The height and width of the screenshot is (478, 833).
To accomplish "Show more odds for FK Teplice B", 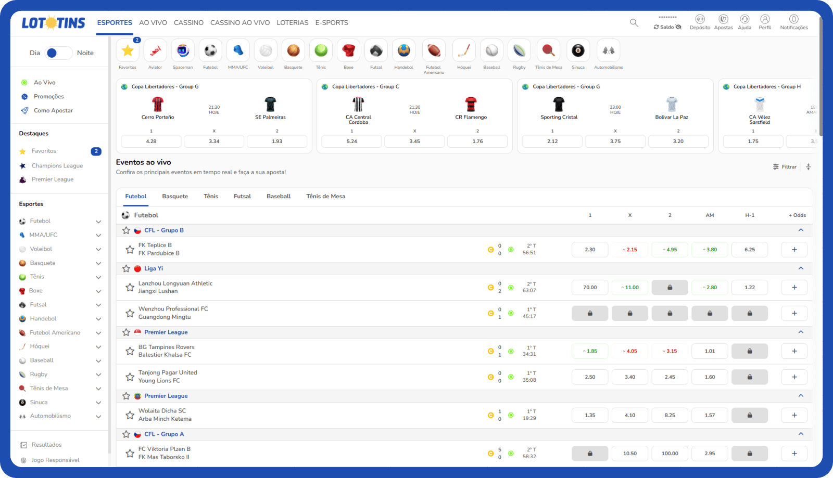I will [794, 250].
